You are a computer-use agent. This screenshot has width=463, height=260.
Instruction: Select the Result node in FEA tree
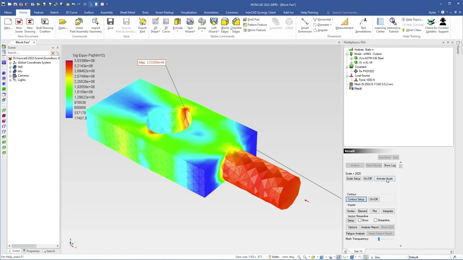click(358, 89)
